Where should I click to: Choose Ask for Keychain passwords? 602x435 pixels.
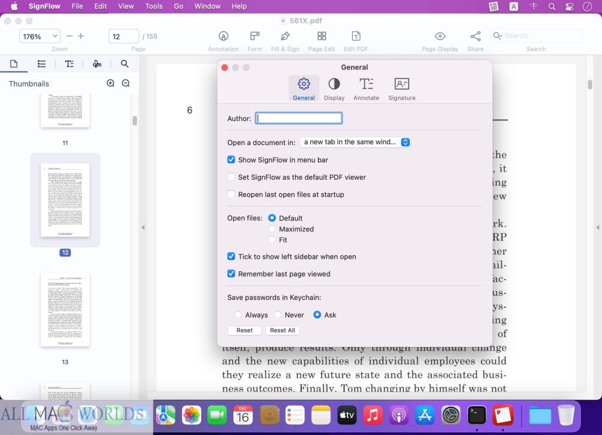coord(317,315)
